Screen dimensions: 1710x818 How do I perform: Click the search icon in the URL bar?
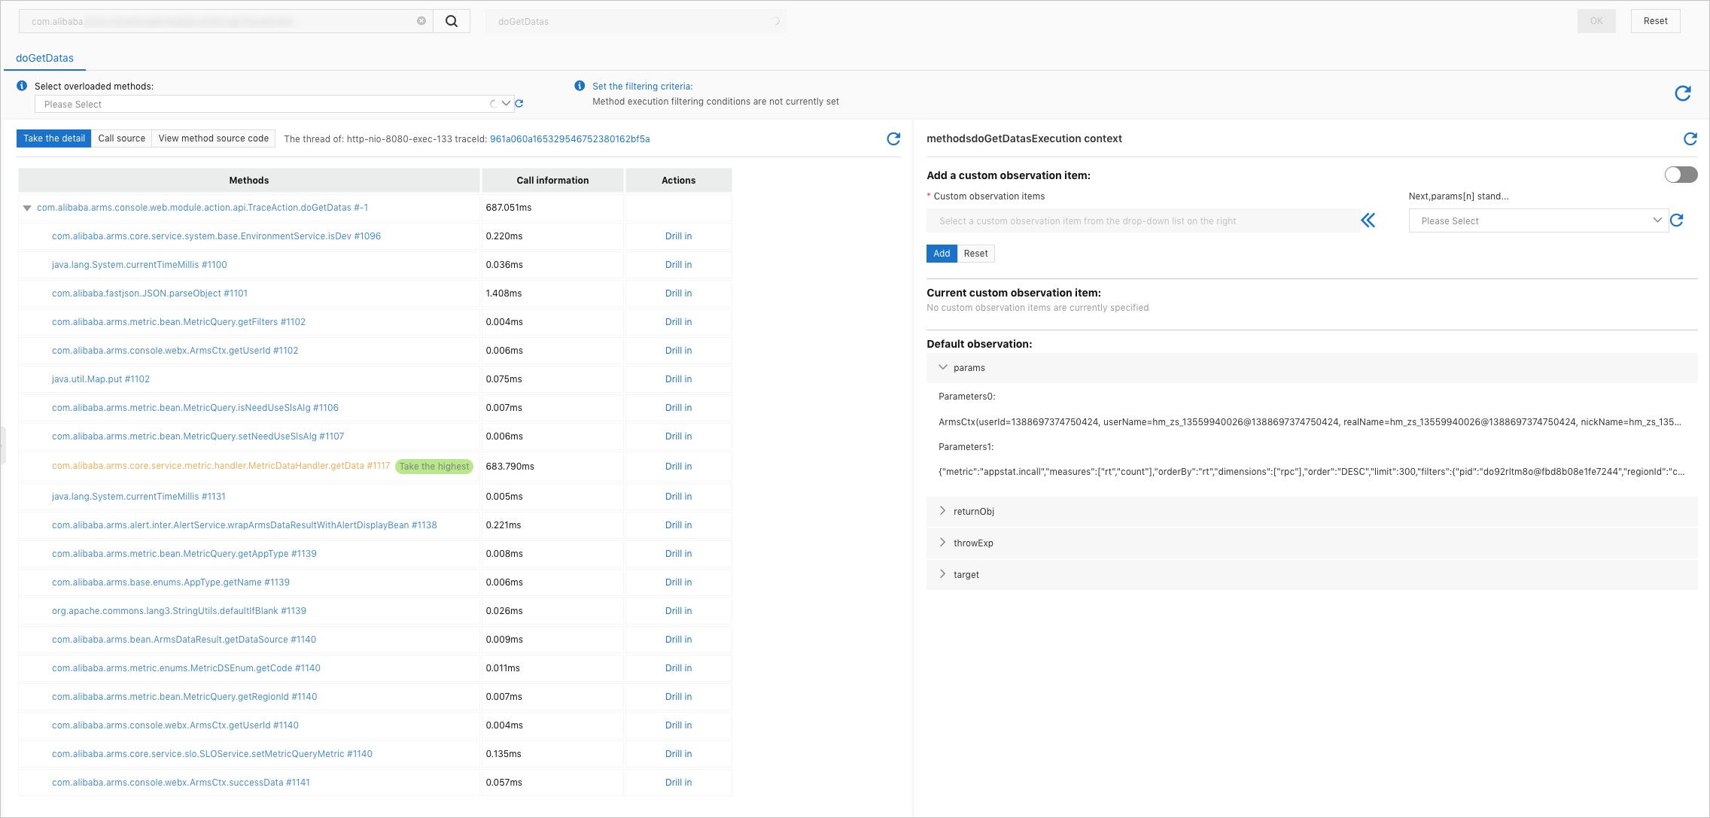click(452, 20)
